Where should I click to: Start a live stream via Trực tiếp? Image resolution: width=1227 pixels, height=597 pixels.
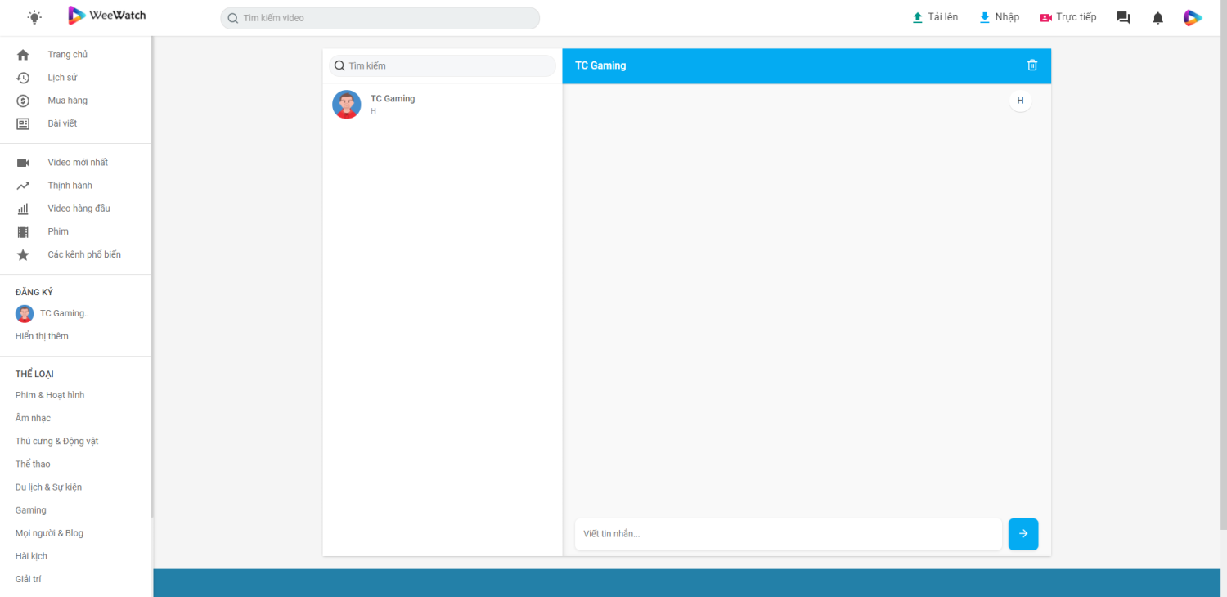[1067, 17]
